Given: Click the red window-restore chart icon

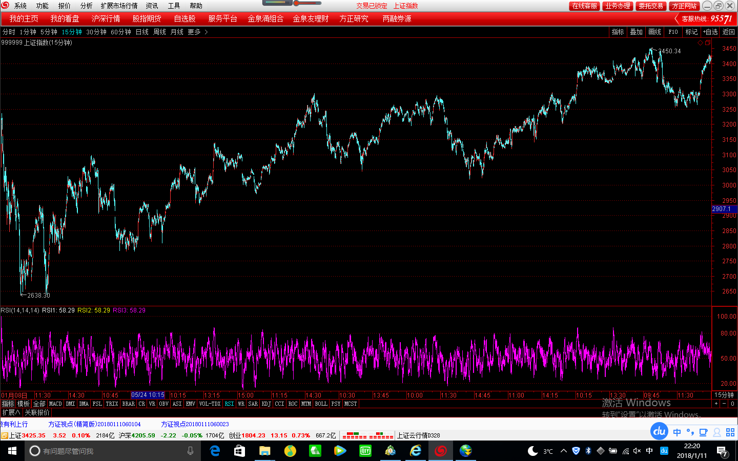Looking at the screenshot, I should coord(708,43).
